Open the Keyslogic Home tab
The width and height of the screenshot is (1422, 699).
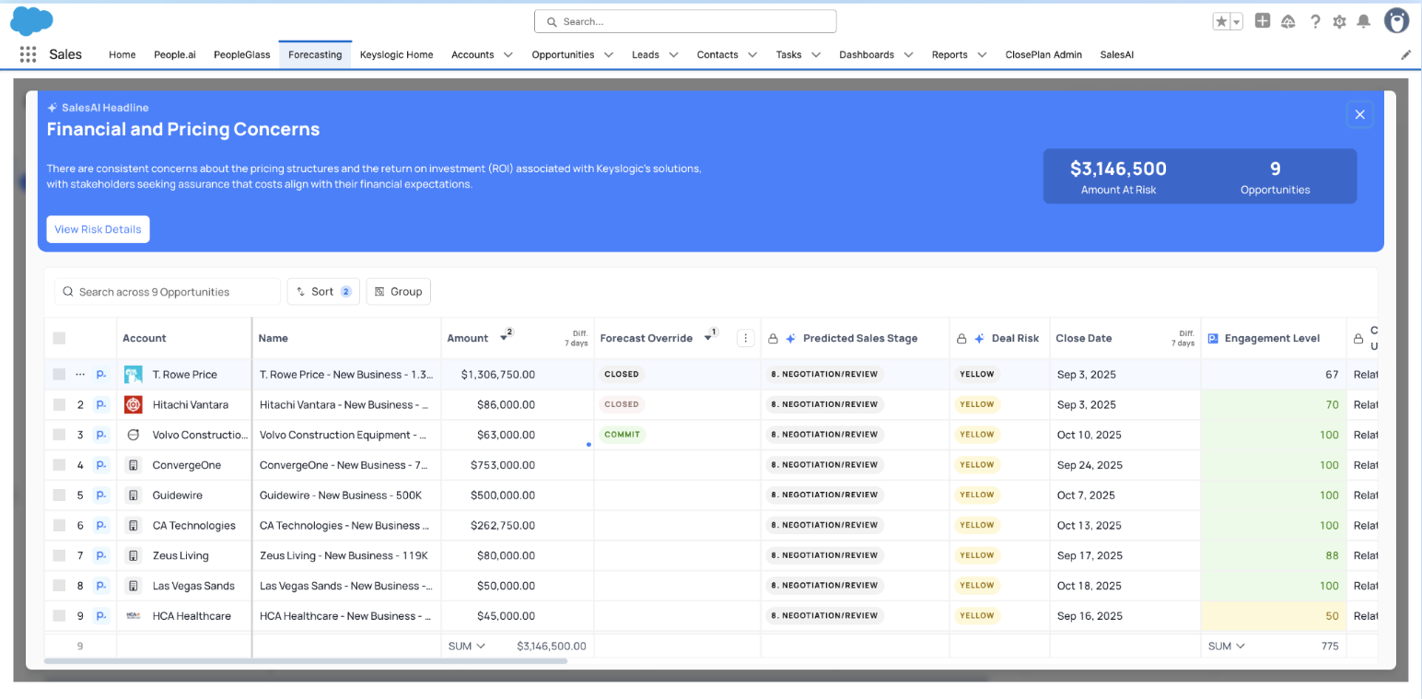tap(397, 54)
